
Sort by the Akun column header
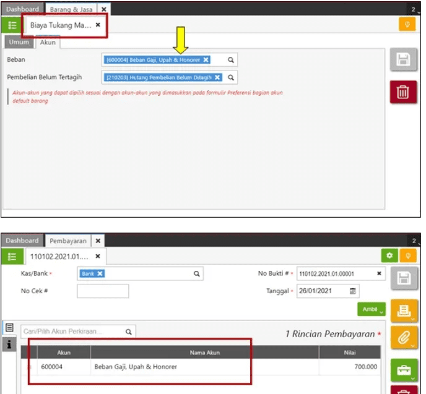pyautogui.click(x=64, y=353)
